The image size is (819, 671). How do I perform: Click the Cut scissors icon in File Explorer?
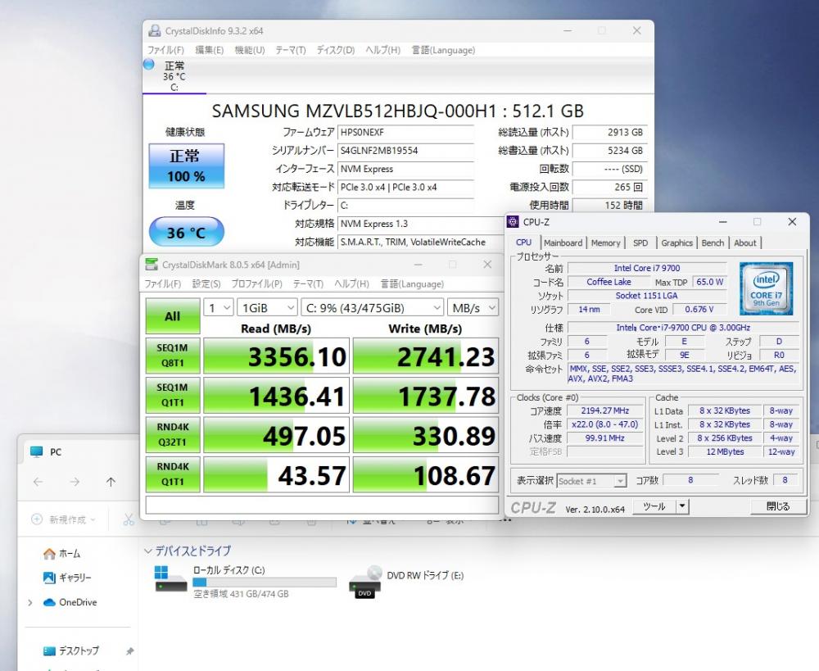click(129, 519)
